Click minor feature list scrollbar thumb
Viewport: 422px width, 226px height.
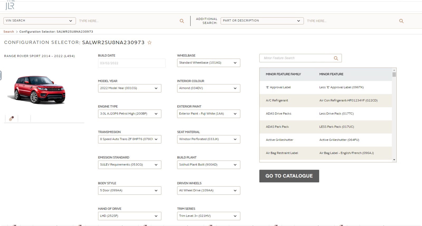tap(394, 75)
